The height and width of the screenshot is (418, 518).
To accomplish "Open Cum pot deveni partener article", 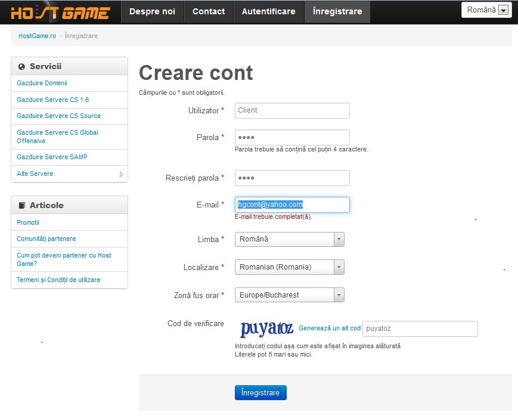I will pyautogui.click(x=64, y=259).
